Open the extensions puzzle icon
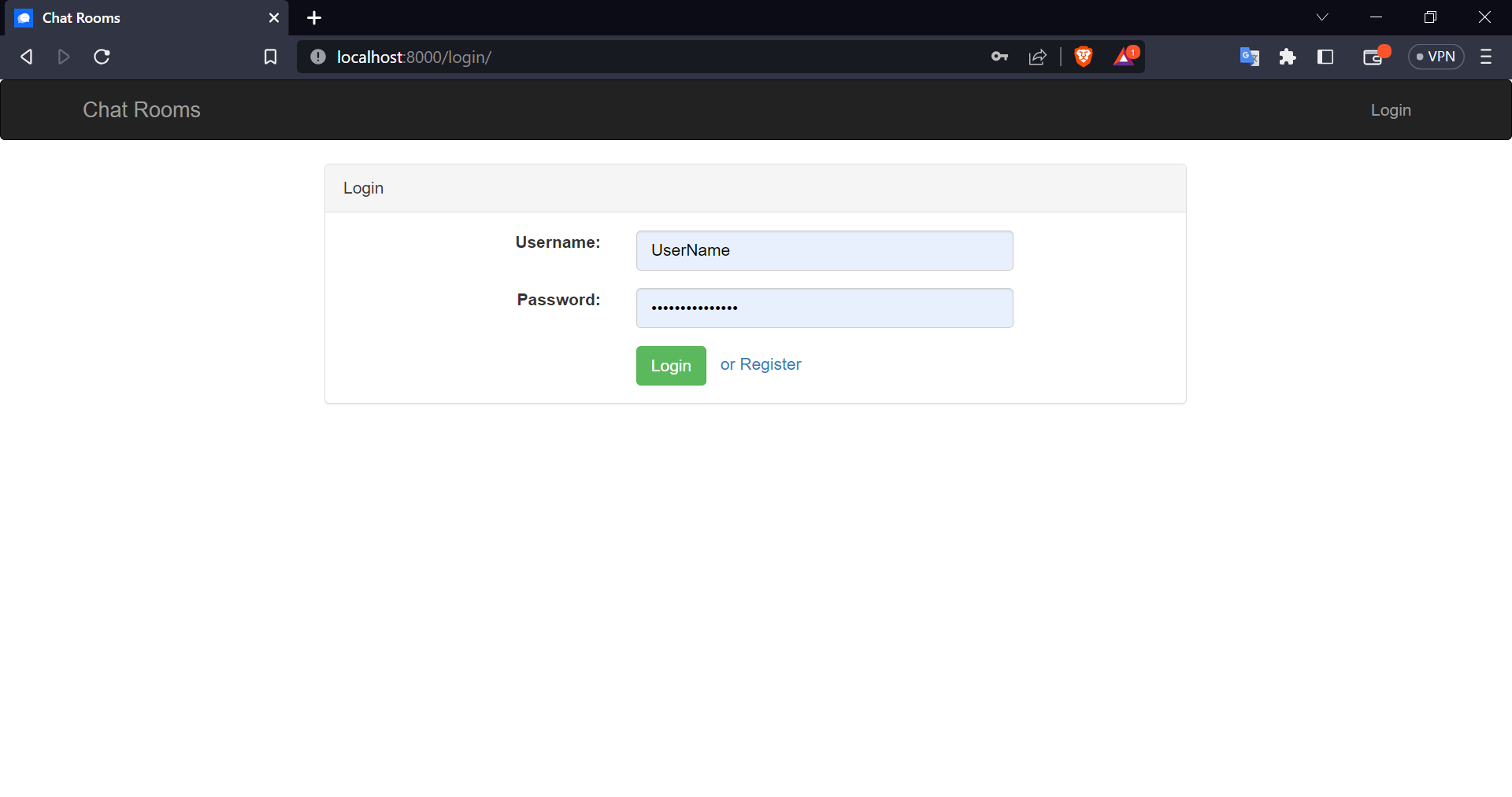 click(x=1288, y=57)
